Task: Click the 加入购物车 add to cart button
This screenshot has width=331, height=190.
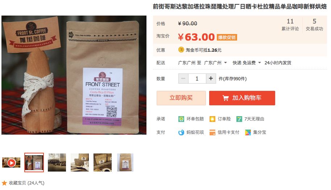Action: [242, 98]
